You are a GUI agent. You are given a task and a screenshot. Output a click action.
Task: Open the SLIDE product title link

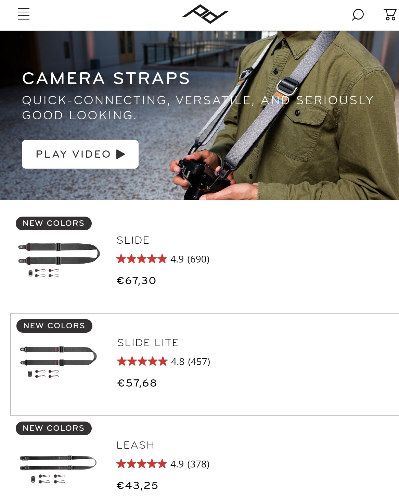pos(133,240)
